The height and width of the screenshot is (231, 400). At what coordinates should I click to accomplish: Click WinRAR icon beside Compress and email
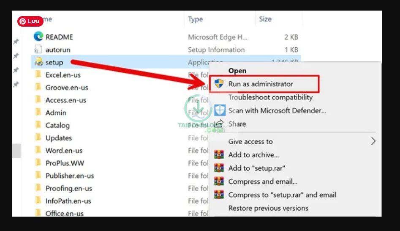point(219,181)
